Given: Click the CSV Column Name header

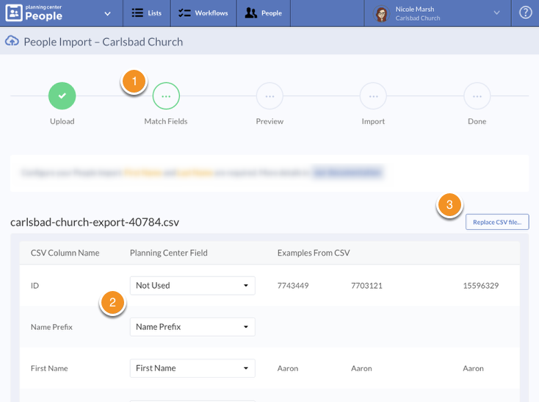Looking at the screenshot, I should [x=65, y=253].
